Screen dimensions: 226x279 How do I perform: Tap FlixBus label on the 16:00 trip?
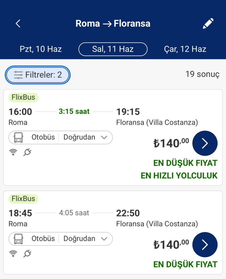pos(23,98)
